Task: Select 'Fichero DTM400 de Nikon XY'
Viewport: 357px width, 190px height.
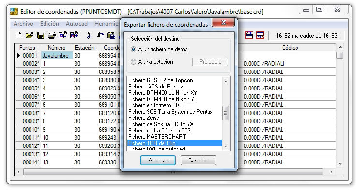Action: 174,93
